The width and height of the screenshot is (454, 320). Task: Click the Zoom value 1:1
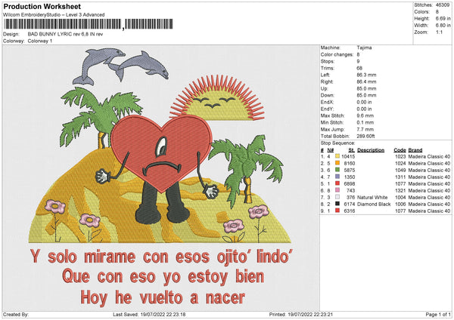coord(439,32)
